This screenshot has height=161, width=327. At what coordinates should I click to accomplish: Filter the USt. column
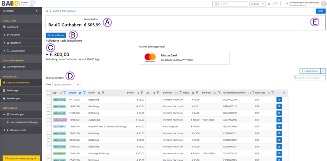tap(158, 93)
